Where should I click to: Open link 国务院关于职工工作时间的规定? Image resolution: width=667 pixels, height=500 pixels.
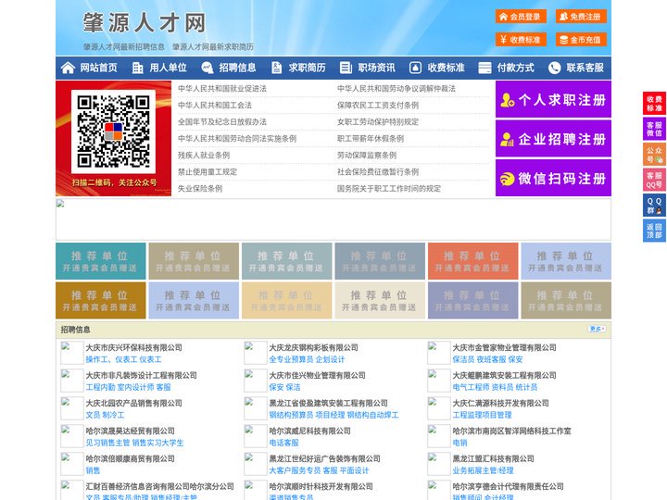[389, 189]
